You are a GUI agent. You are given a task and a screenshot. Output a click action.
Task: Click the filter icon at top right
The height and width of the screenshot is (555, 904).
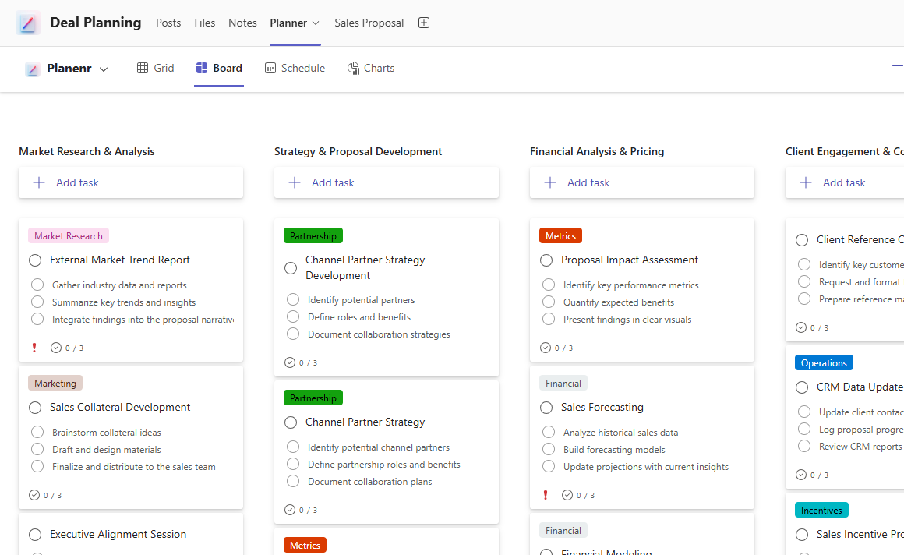tap(897, 69)
